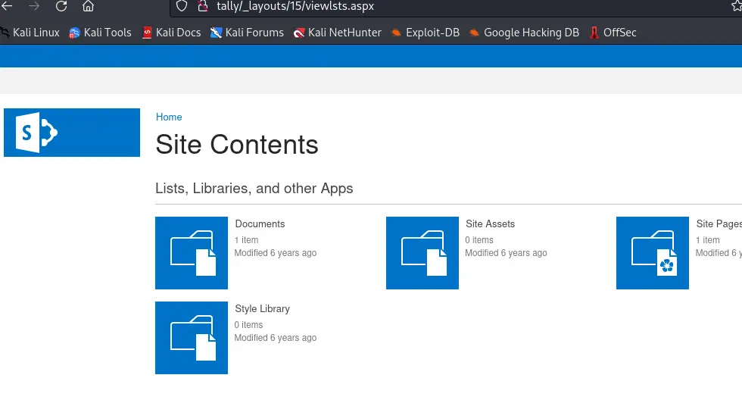This screenshot has width=742, height=400.
Task: Open the tracking protection shield icon
Action: point(181,6)
